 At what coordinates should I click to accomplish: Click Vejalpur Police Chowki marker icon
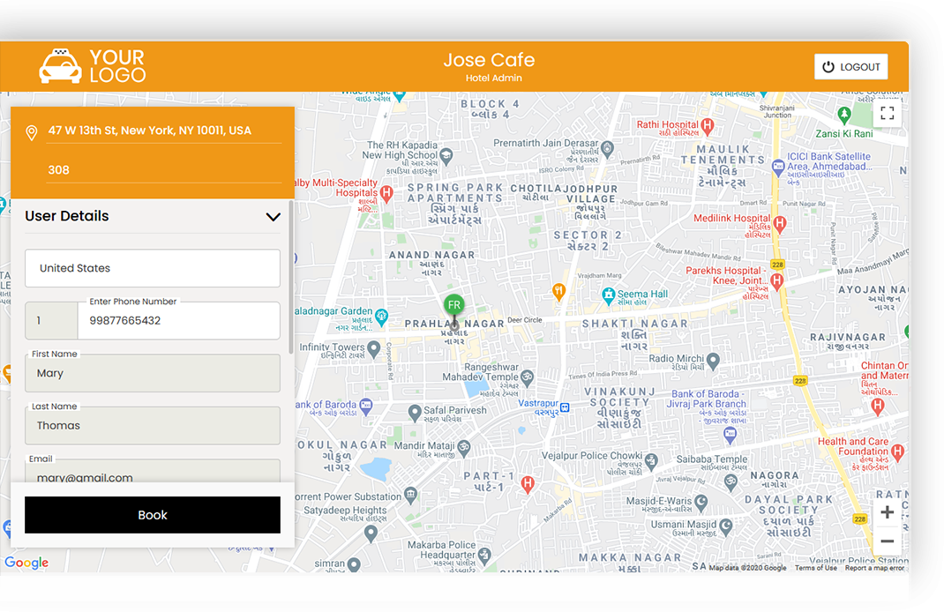[x=651, y=461]
